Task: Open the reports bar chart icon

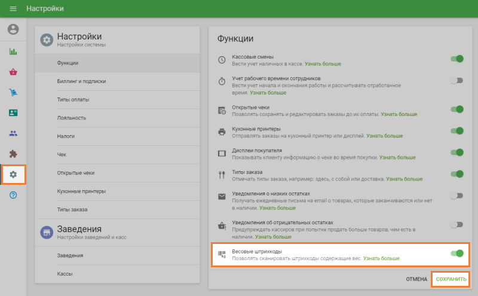Action: pyautogui.click(x=13, y=51)
